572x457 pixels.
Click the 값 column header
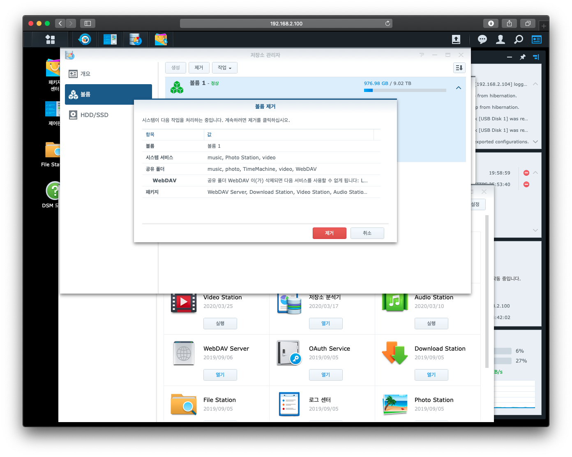tap(289, 135)
